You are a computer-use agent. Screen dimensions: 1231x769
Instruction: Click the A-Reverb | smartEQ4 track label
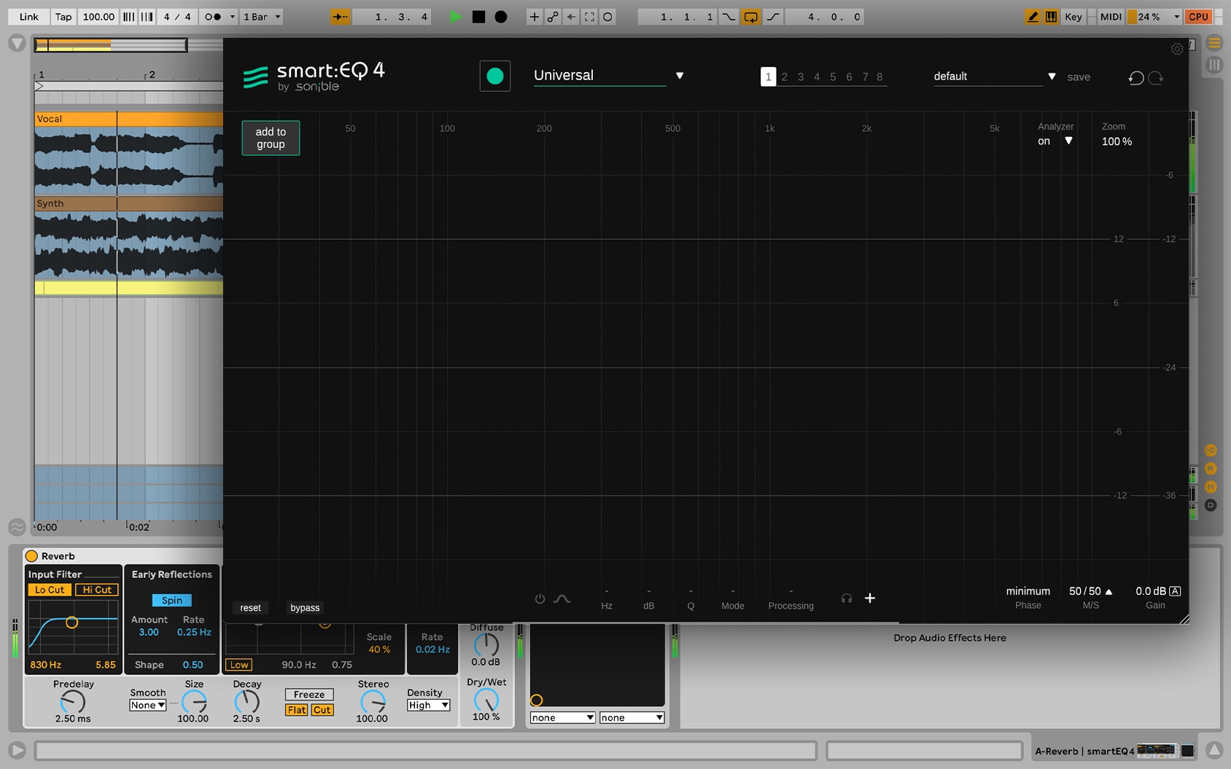[1084, 751]
